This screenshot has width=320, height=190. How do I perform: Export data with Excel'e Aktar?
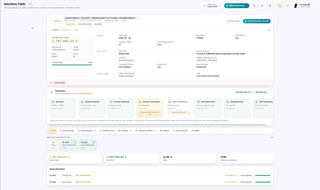pos(233,21)
